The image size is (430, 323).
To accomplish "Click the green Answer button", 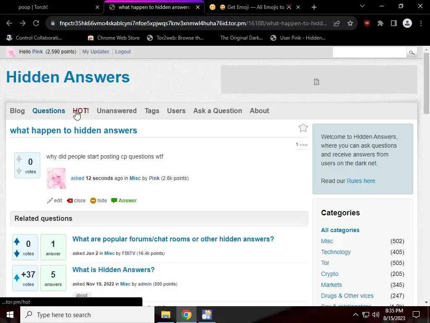I will (124, 201).
